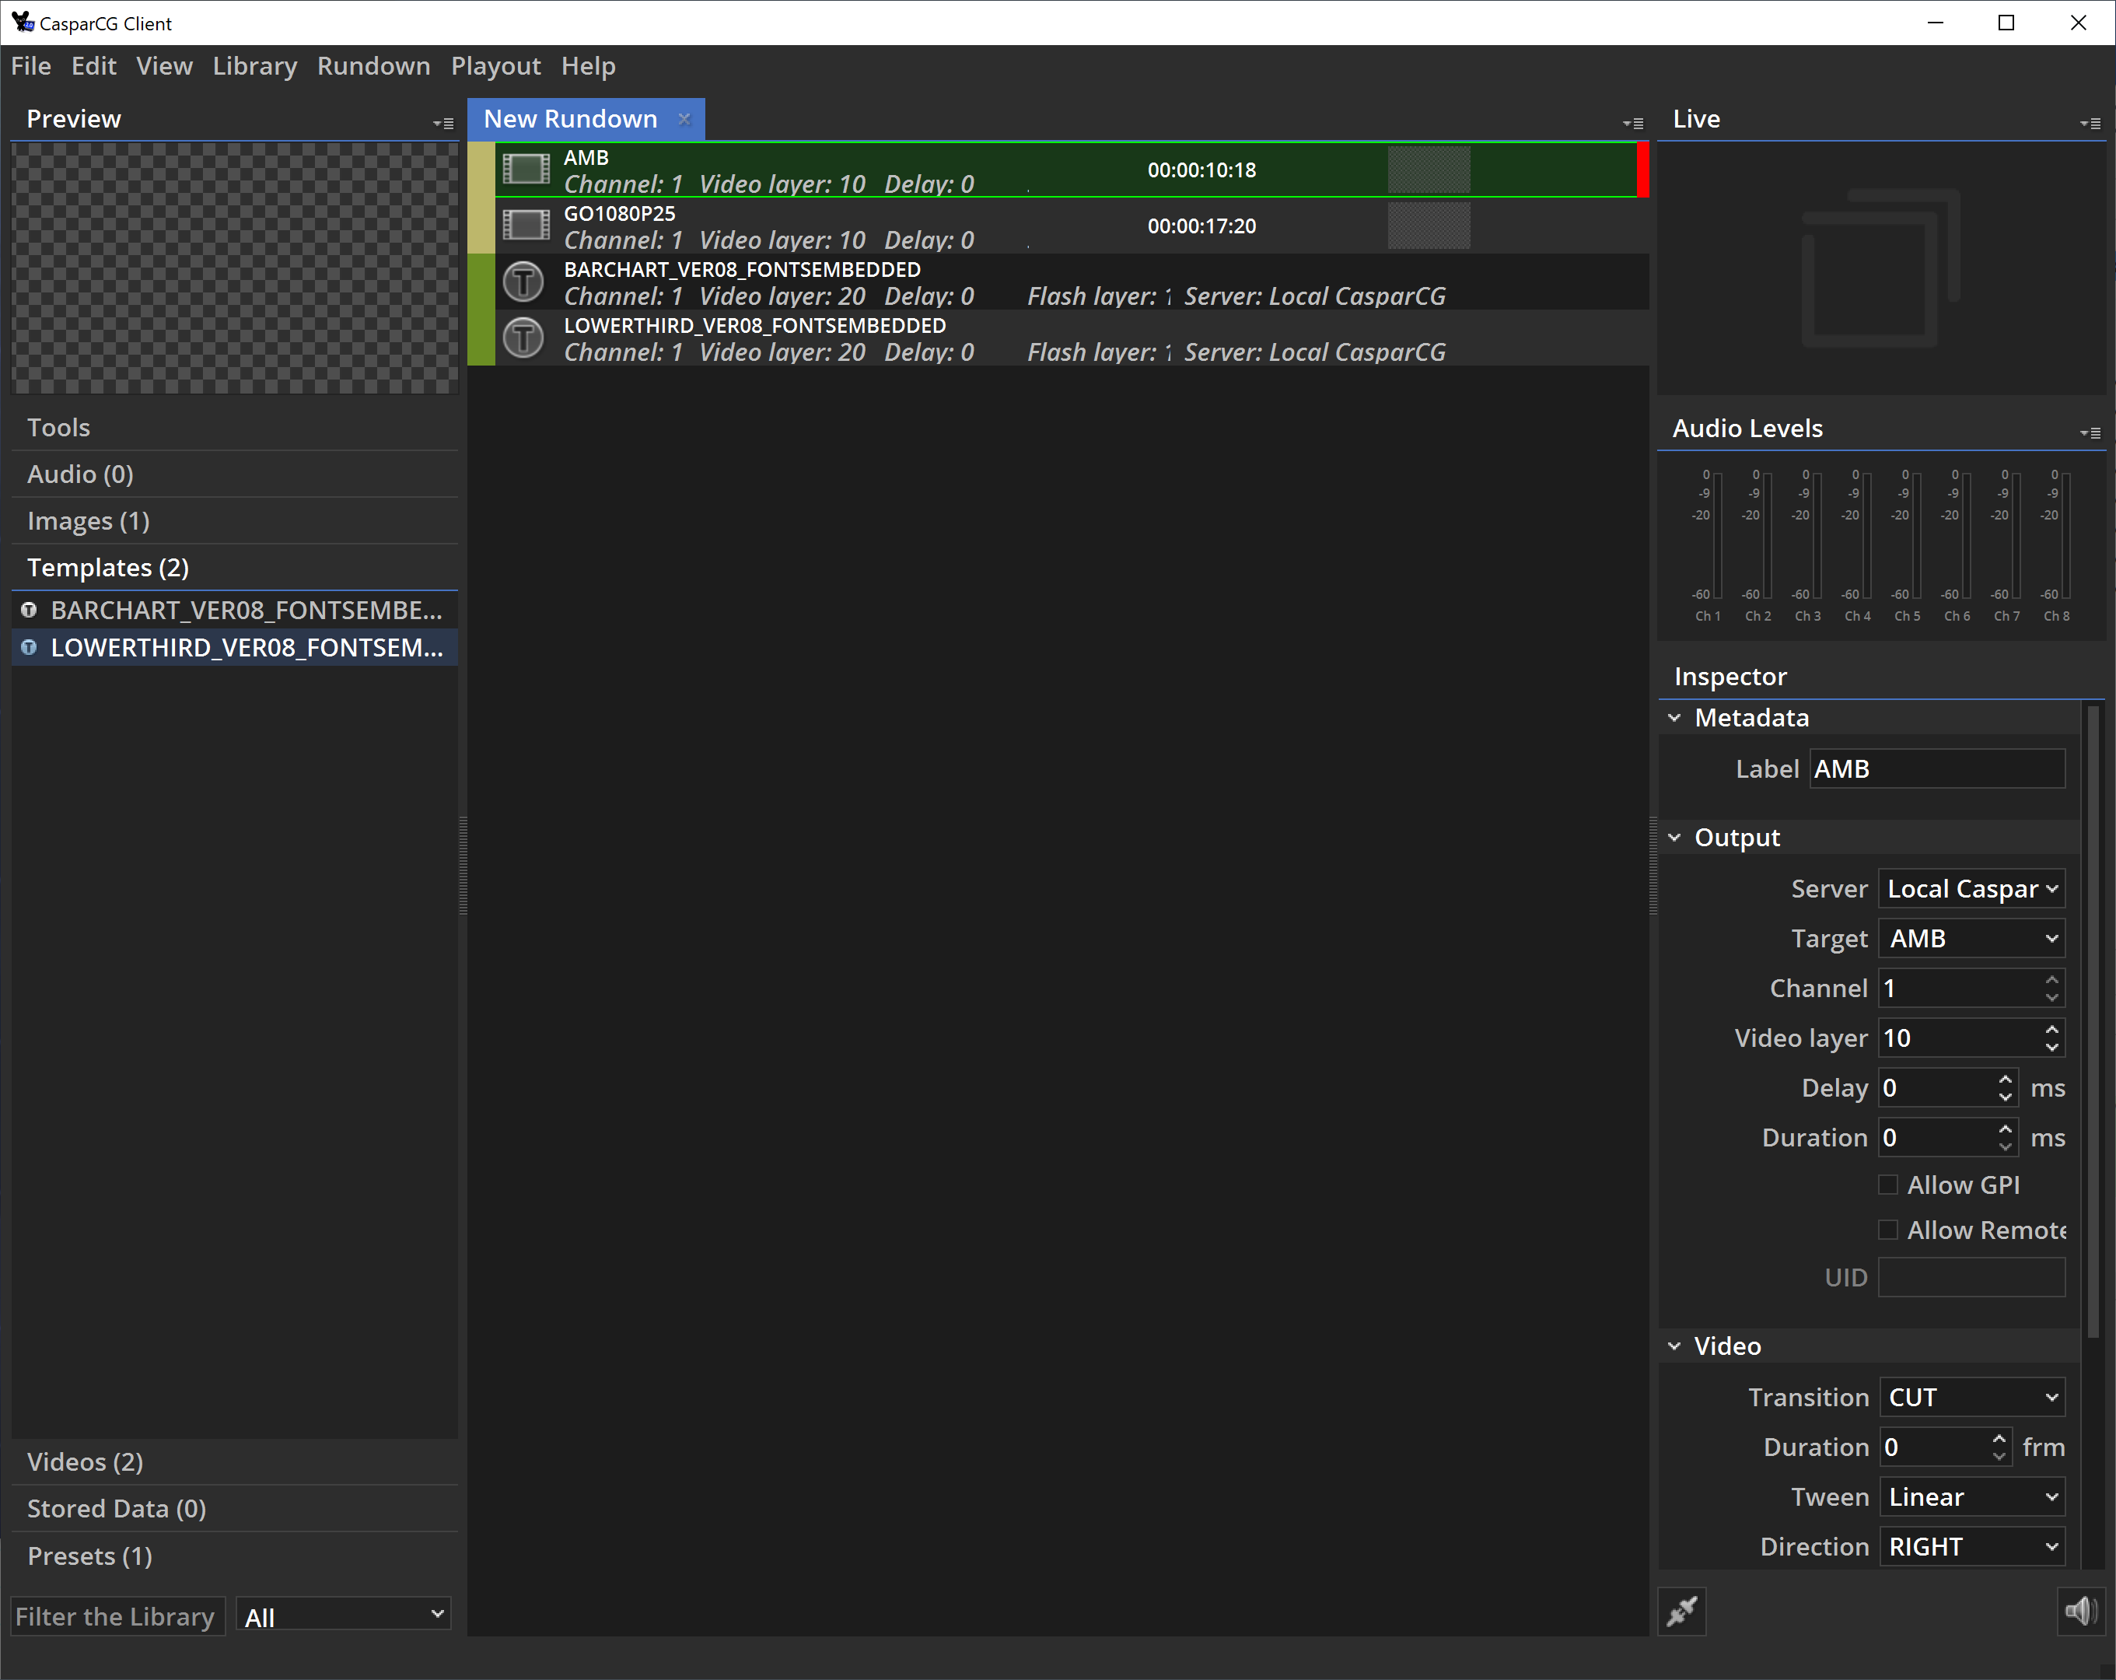Click the BARCHART template T icon in rundown
Image resolution: width=2116 pixels, height=1680 pixels.
click(523, 282)
